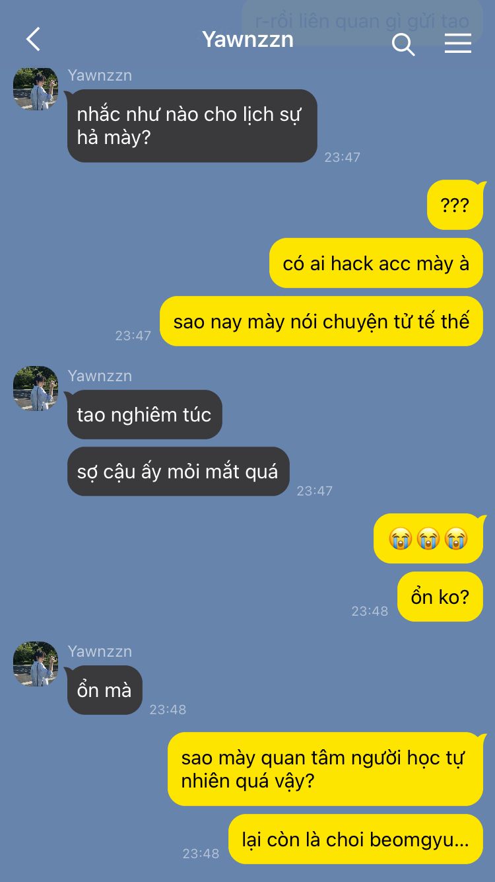The width and height of the screenshot is (495, 882).
Task: Select message 'nhắc như nào cho lịch sự'
Action: click(x=192, y=126)
